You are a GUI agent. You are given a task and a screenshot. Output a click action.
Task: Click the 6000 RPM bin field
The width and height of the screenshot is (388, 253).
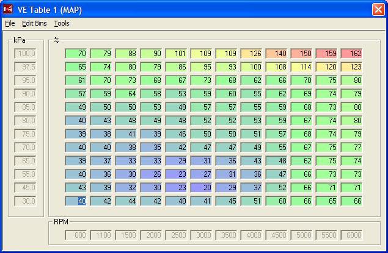click(x=351, y=235)
